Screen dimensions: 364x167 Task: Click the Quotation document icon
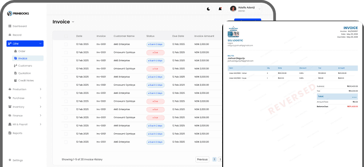pyautogui.click(x=16, y=73)
